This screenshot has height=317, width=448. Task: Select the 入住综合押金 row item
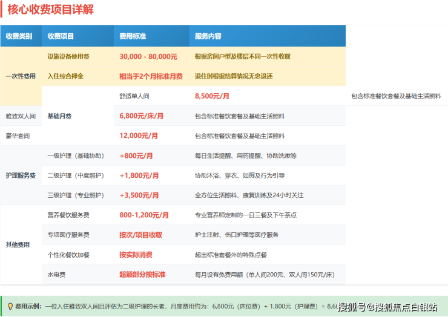pos(65,76)
